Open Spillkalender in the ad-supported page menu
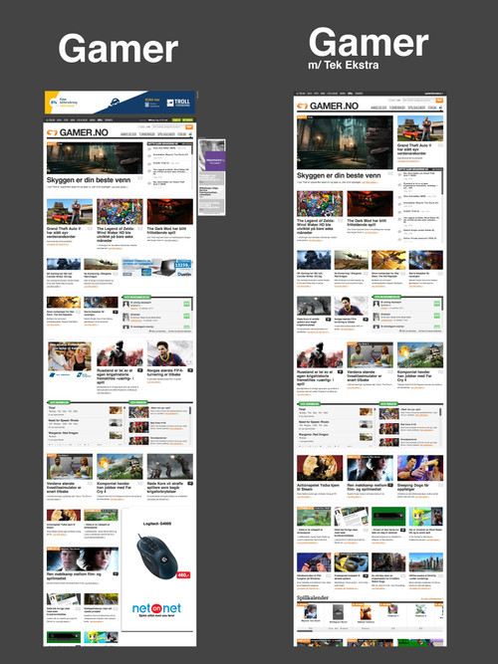 (x=166, y=134)
